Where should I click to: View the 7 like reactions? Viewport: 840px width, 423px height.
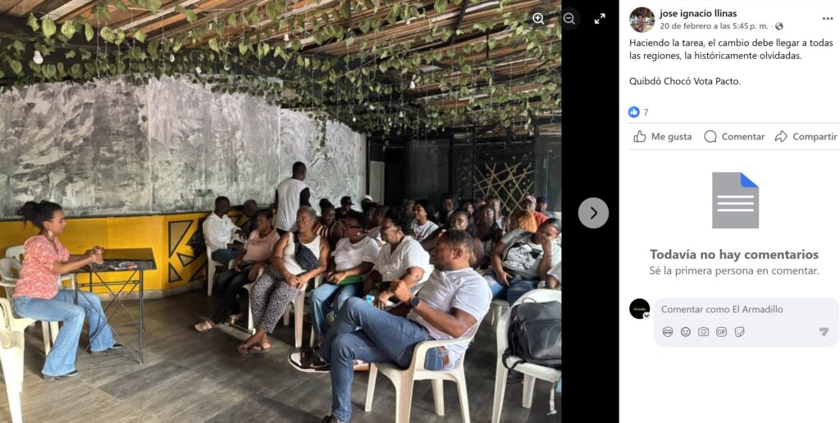[638, 112]
